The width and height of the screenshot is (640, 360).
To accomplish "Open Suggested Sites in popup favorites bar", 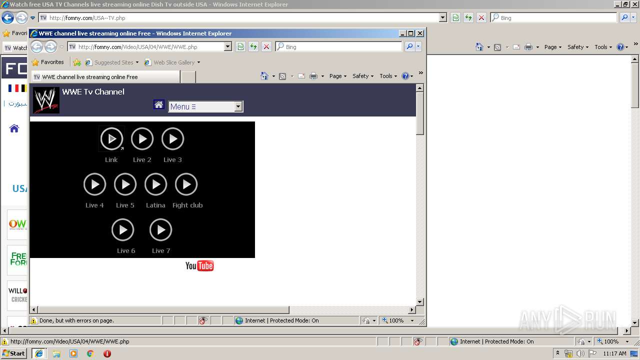I will [x=112, y=62].
